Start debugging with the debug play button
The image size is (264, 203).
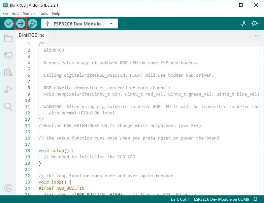tap(33, 23)
